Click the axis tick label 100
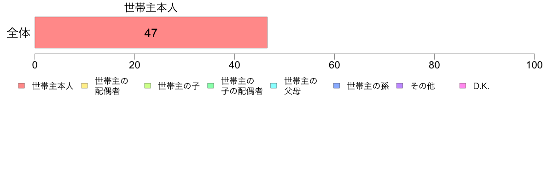547x169 pixels. click(x=533, y=65)
